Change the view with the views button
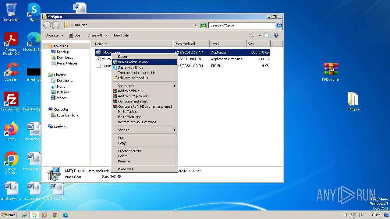 tap(252, 35)
